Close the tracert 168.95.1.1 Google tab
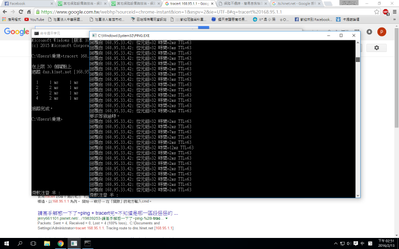399x249 pixels. [x=212, y=3]
